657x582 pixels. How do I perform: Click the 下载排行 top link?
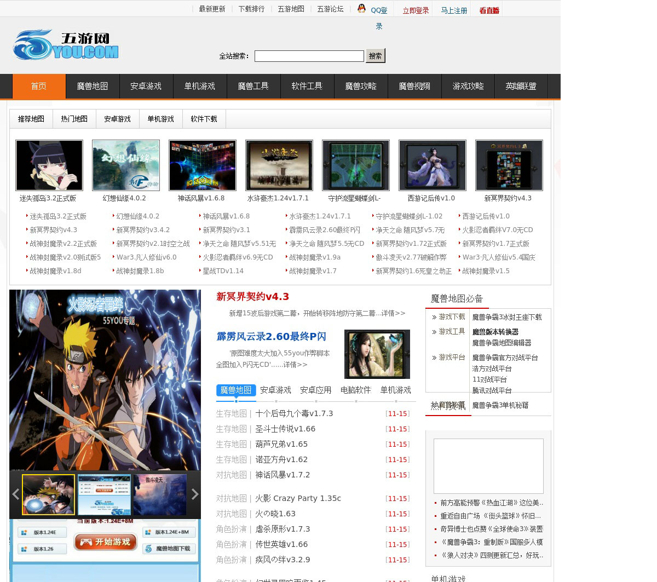point(252,9)
